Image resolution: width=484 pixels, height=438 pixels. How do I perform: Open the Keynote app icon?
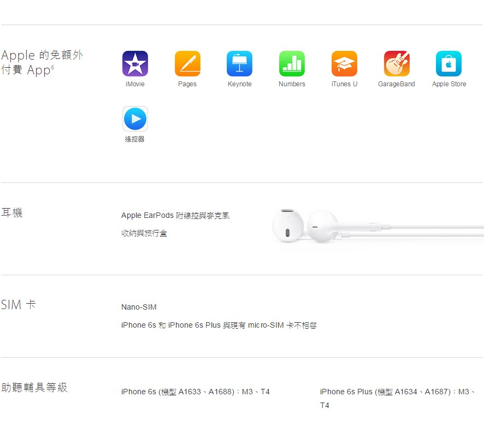click(x=239, y=63)
